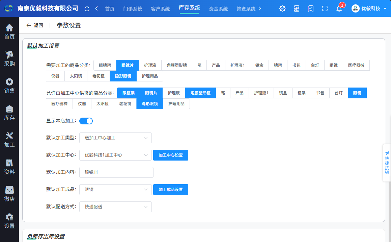The image size is (391, 242).
Task: Open the 销售 (Sales) module in sidebar
Action: pyautogui.click(x=9, y=84)
